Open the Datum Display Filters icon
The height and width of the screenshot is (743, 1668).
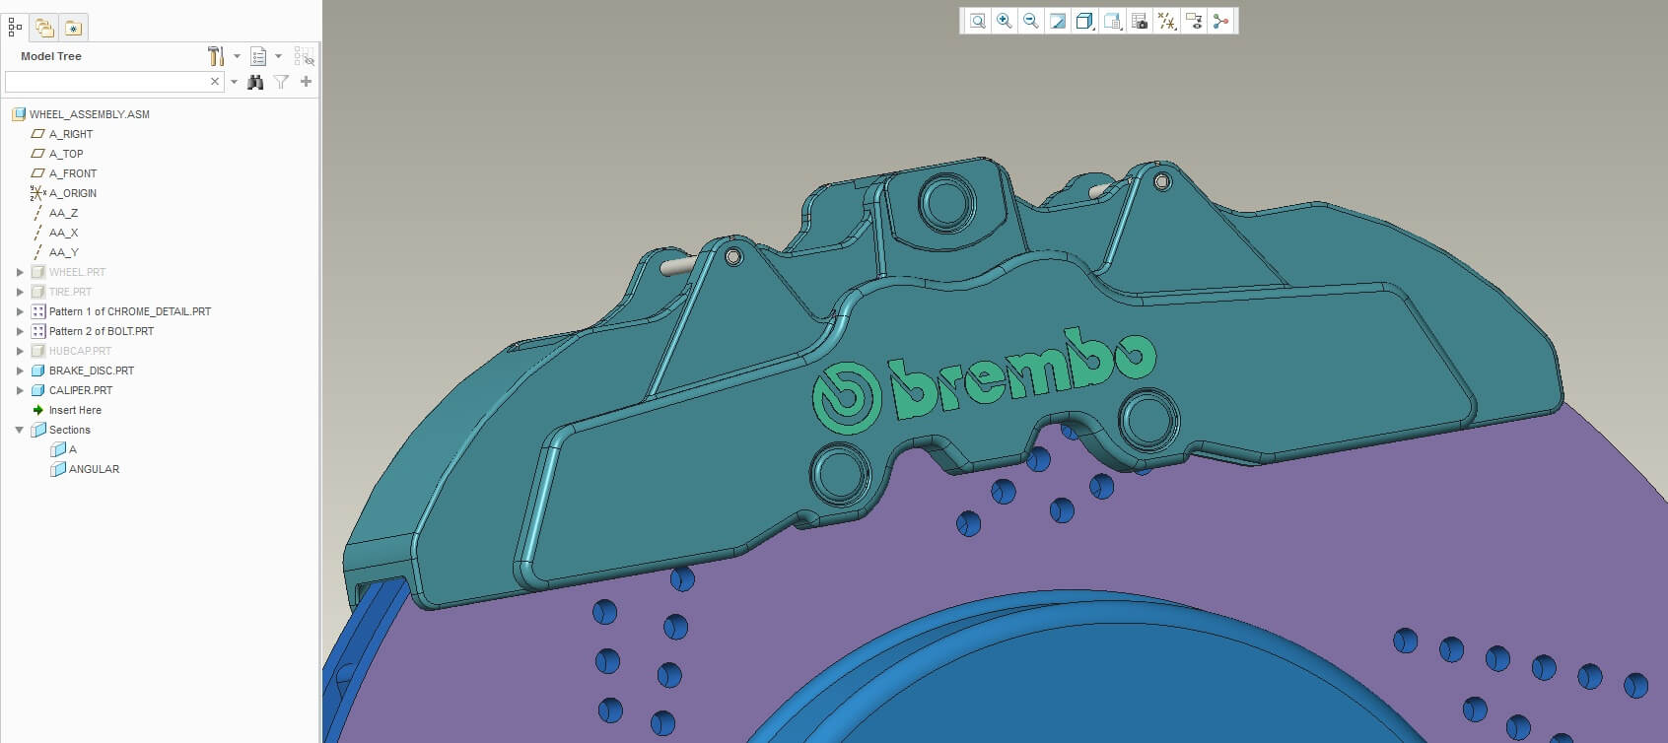(x=1166, y=21)
